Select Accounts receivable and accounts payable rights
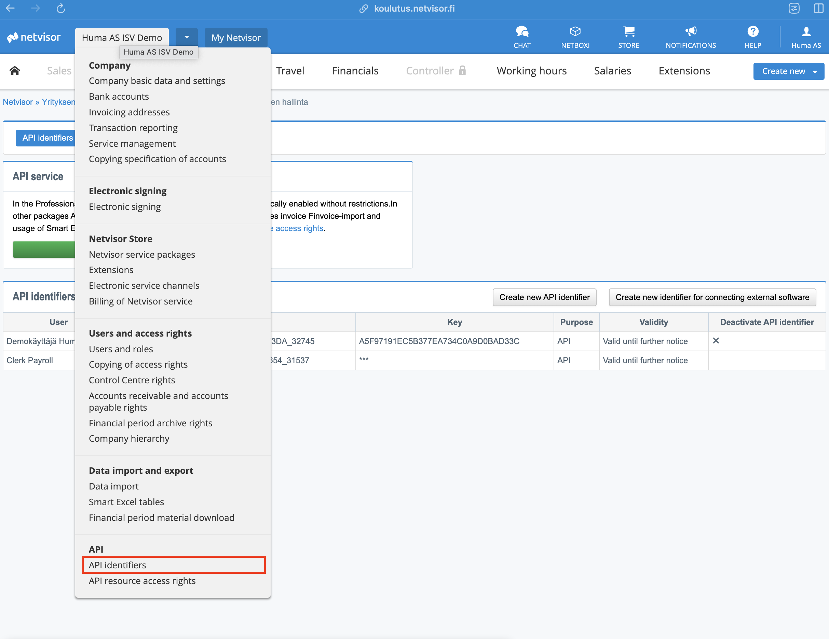Image resolution: width=829 pixels, height=639 pixels. click(158, 401)
